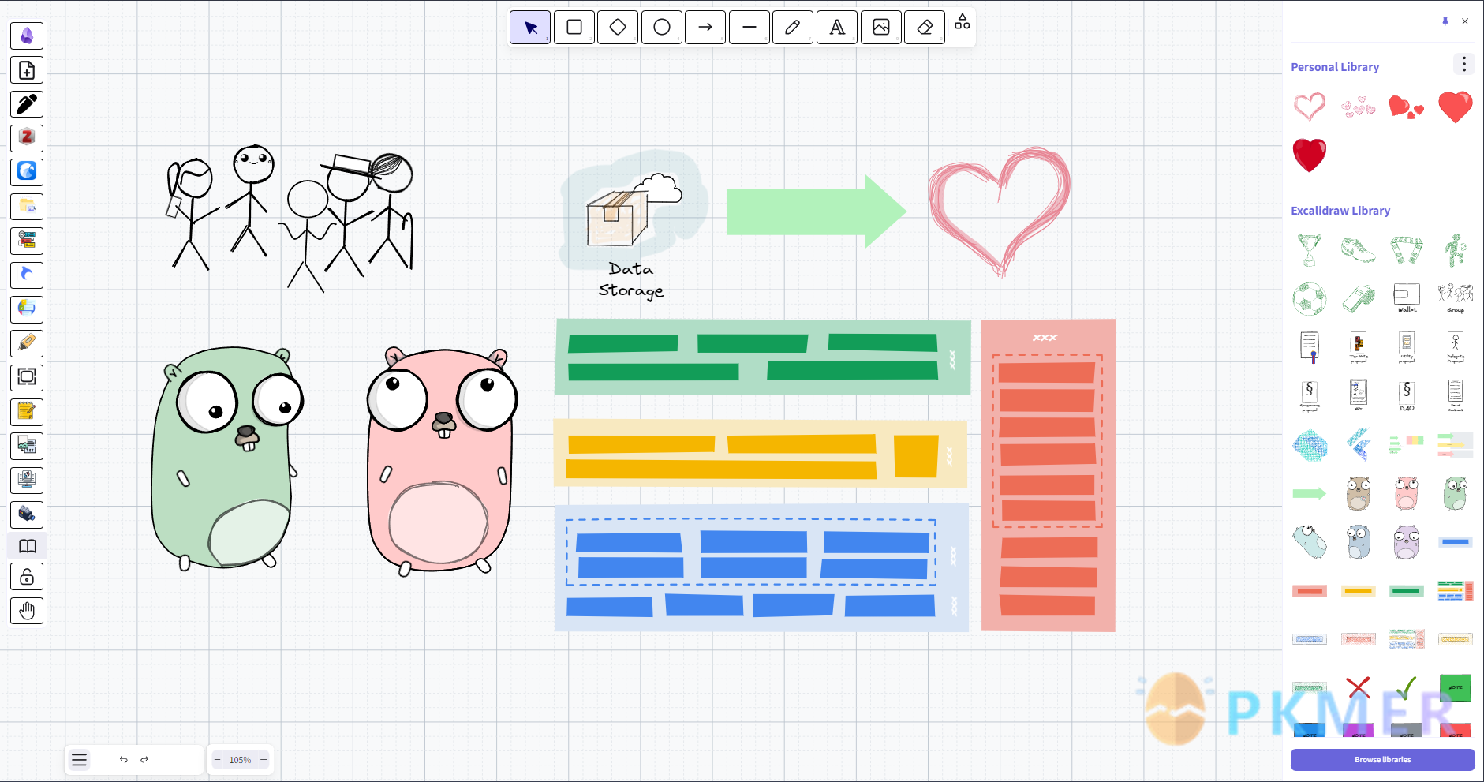This screenshot has width=1484, height=782.
Task: Click the stick figures group drawing on canvas
Action: [290, 217]
